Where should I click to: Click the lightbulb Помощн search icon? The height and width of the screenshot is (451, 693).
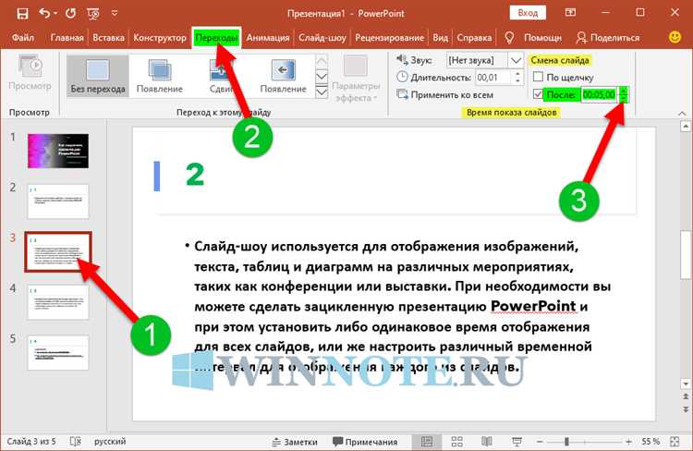(x=509, y=38)
